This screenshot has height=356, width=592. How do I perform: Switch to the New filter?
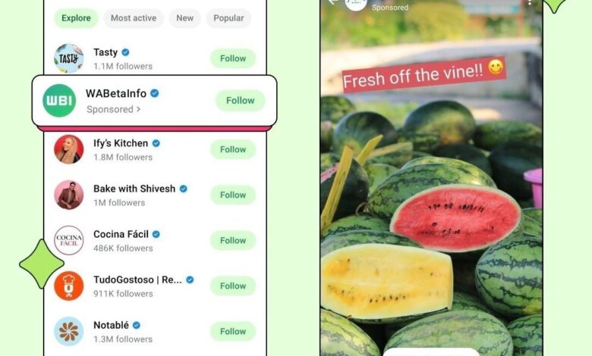coord(184,18)
